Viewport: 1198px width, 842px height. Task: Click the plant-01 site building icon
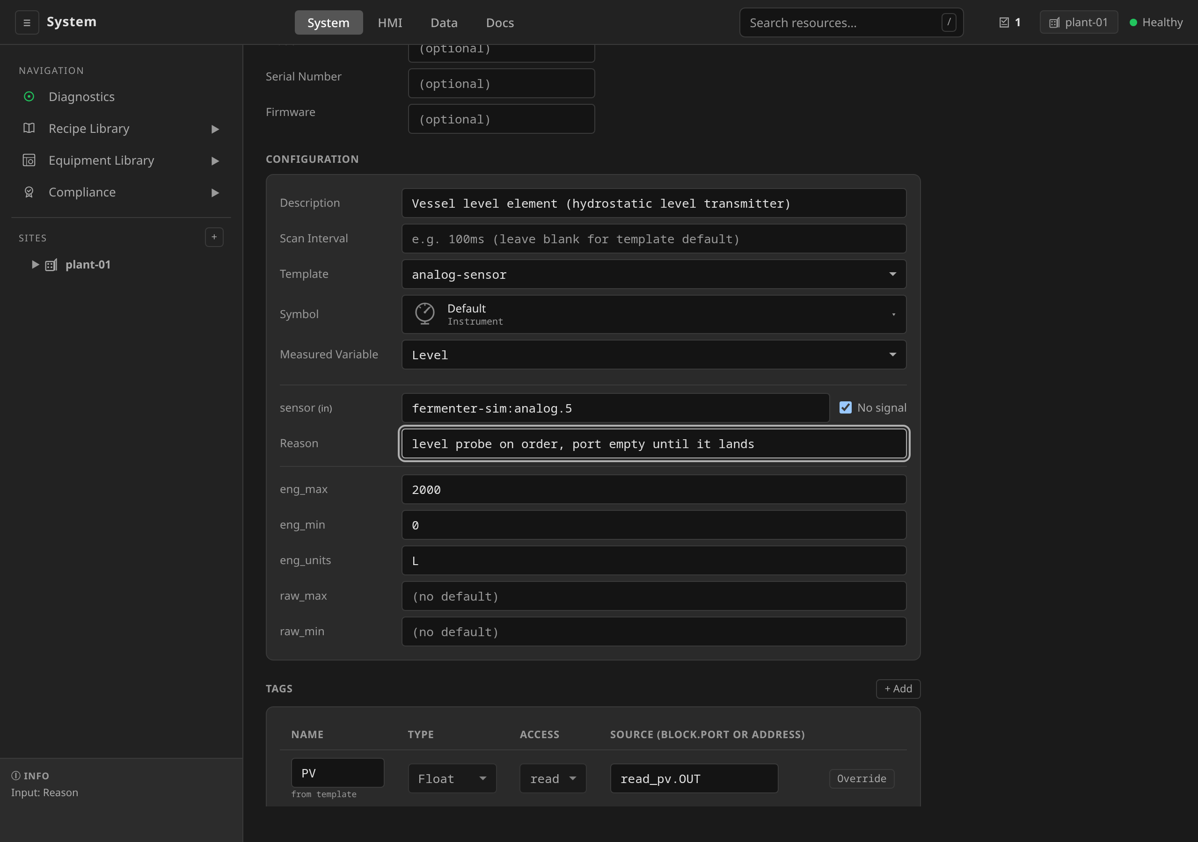pyautogui.click(x=51, y=265)
